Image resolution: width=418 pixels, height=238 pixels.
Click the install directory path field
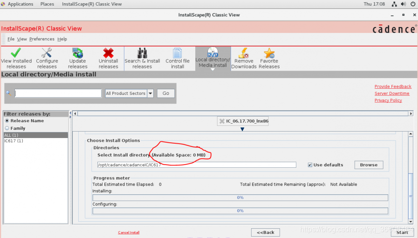coord(196,165)
